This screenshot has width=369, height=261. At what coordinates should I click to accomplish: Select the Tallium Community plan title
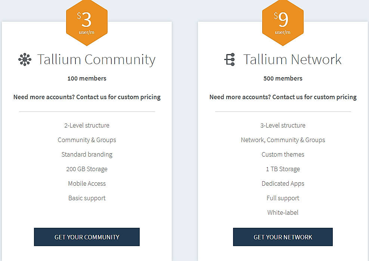click(96, 59)
